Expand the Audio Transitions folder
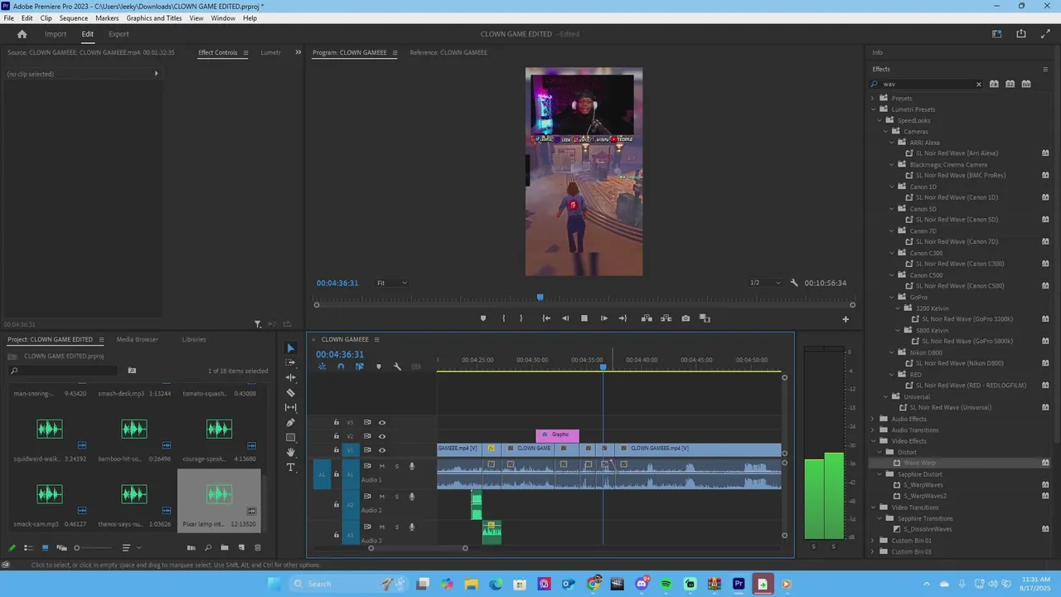The width and height of the screenshot is (1061, 597). [873, 430]
